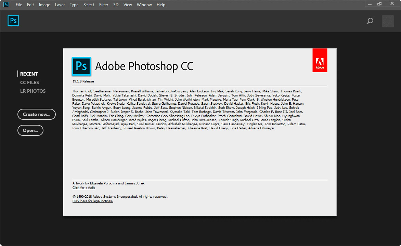Open the 3D menu
The image size is (401, 246).
[116, 4]
